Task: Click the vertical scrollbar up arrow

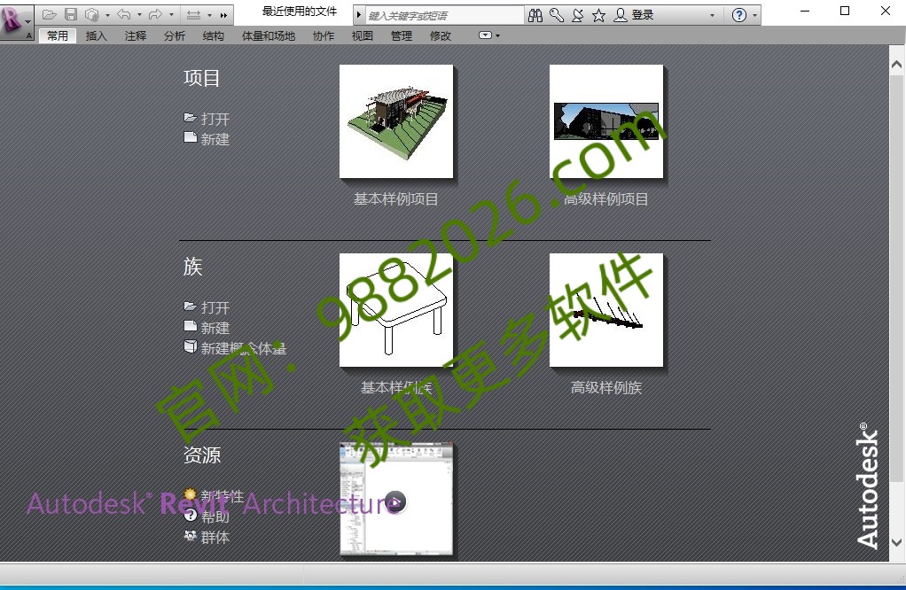Action: click(x=896, y=64)
